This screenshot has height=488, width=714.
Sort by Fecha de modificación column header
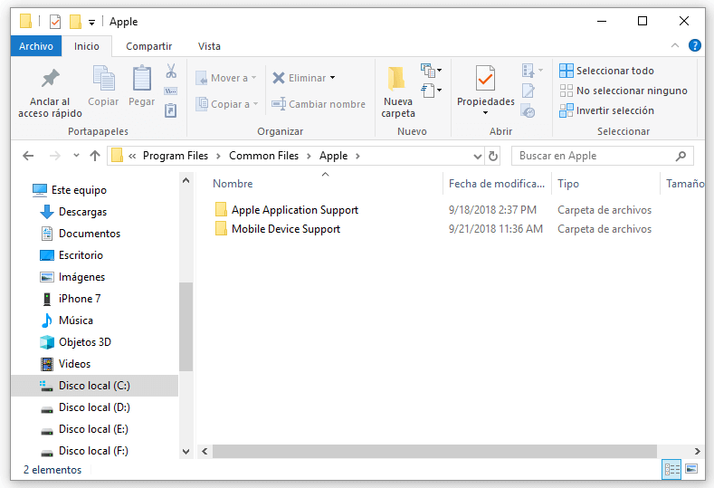[x=497, y=184]
